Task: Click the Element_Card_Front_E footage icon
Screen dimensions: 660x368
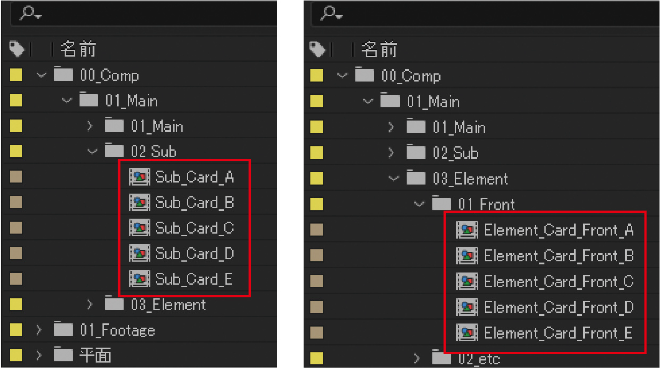Action: tap(467, 333)
